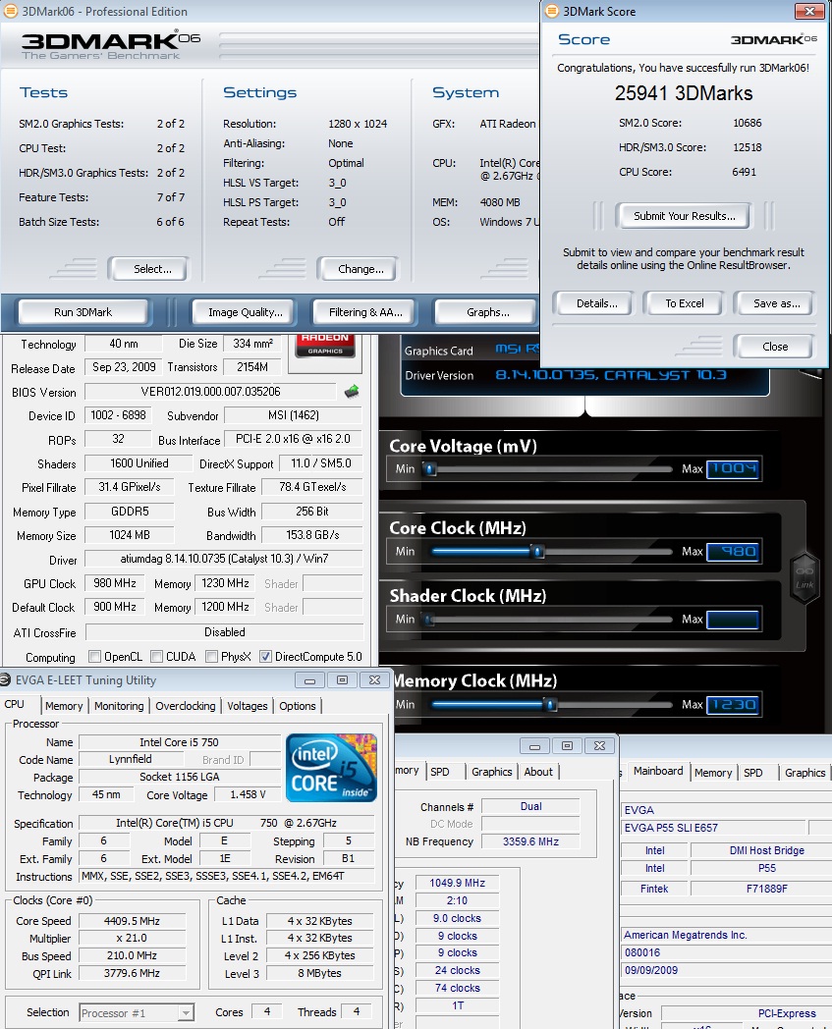Enable the OpenCL checkbox in GPU-Z
This screenshot has width=832, height=1029.
pos(94,656)
